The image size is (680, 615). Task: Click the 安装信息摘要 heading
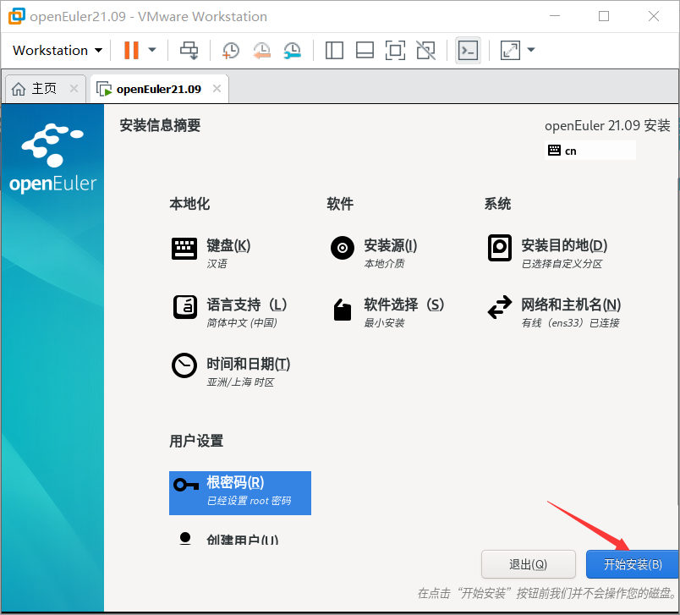160,125
